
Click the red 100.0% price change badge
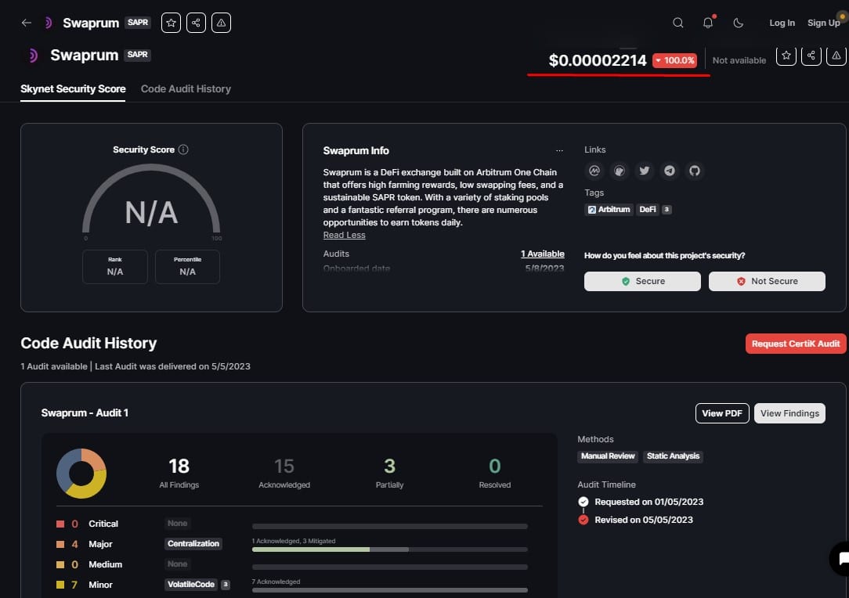point(674,60)
